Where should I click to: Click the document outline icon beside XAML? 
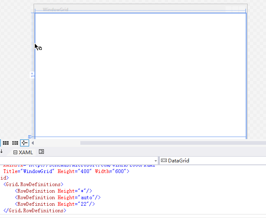[41, 152]
